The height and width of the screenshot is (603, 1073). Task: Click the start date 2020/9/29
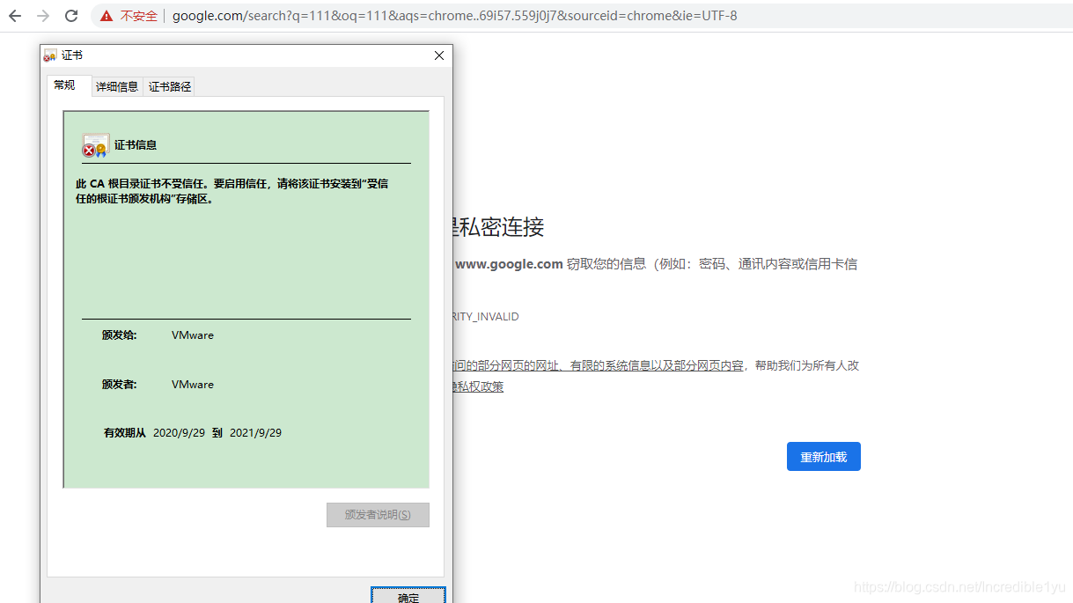179,433
